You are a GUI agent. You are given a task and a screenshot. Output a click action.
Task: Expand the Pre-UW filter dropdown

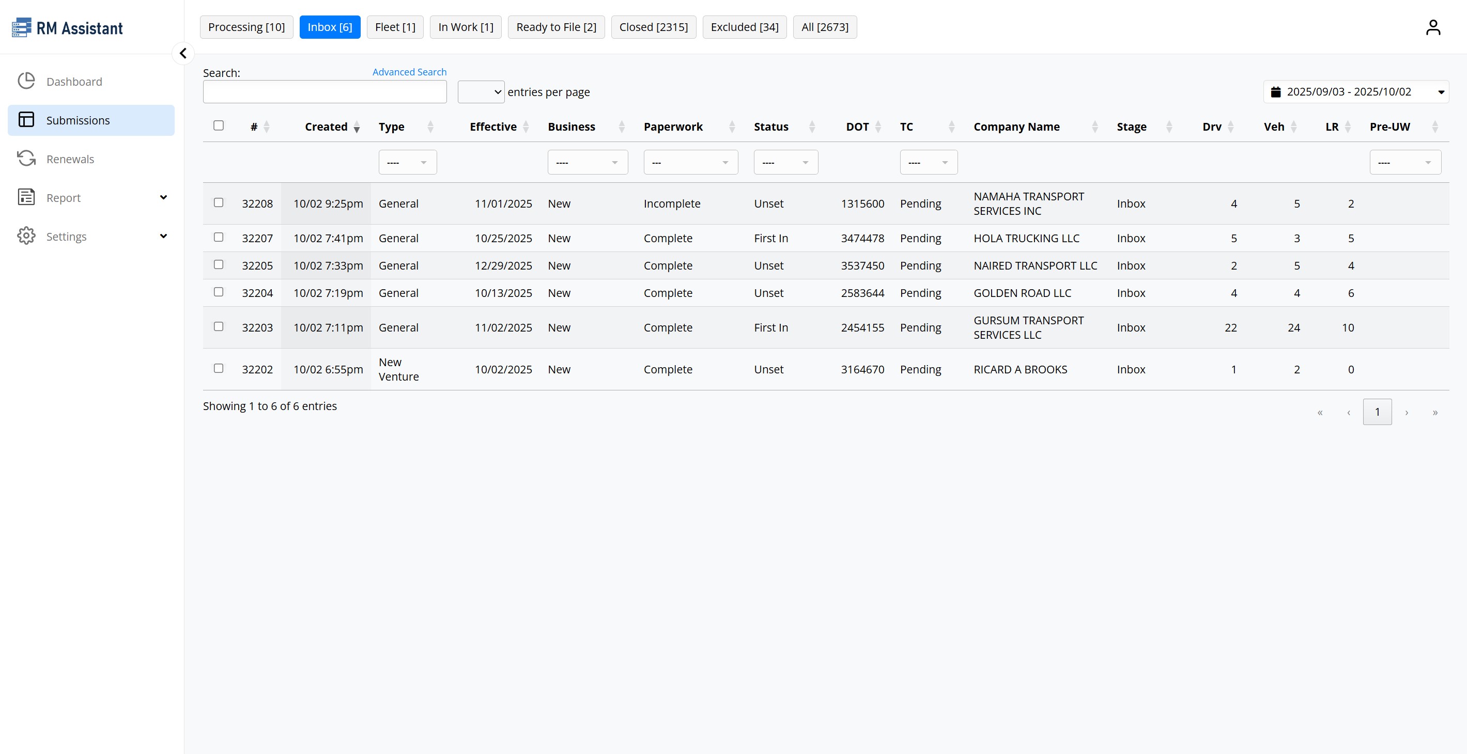tap(1405, 163)
